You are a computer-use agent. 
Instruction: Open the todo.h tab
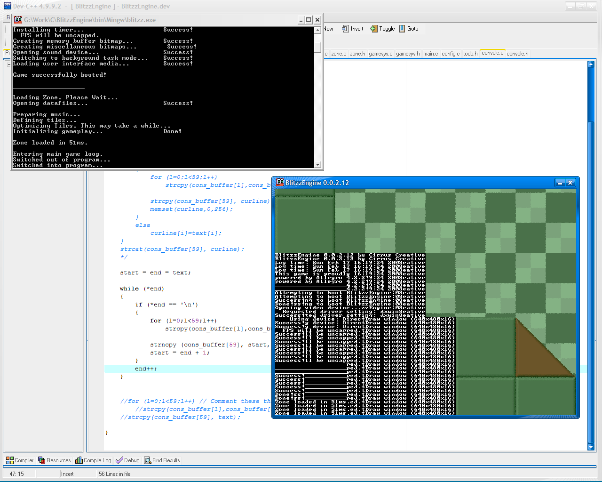click(470, 54)
